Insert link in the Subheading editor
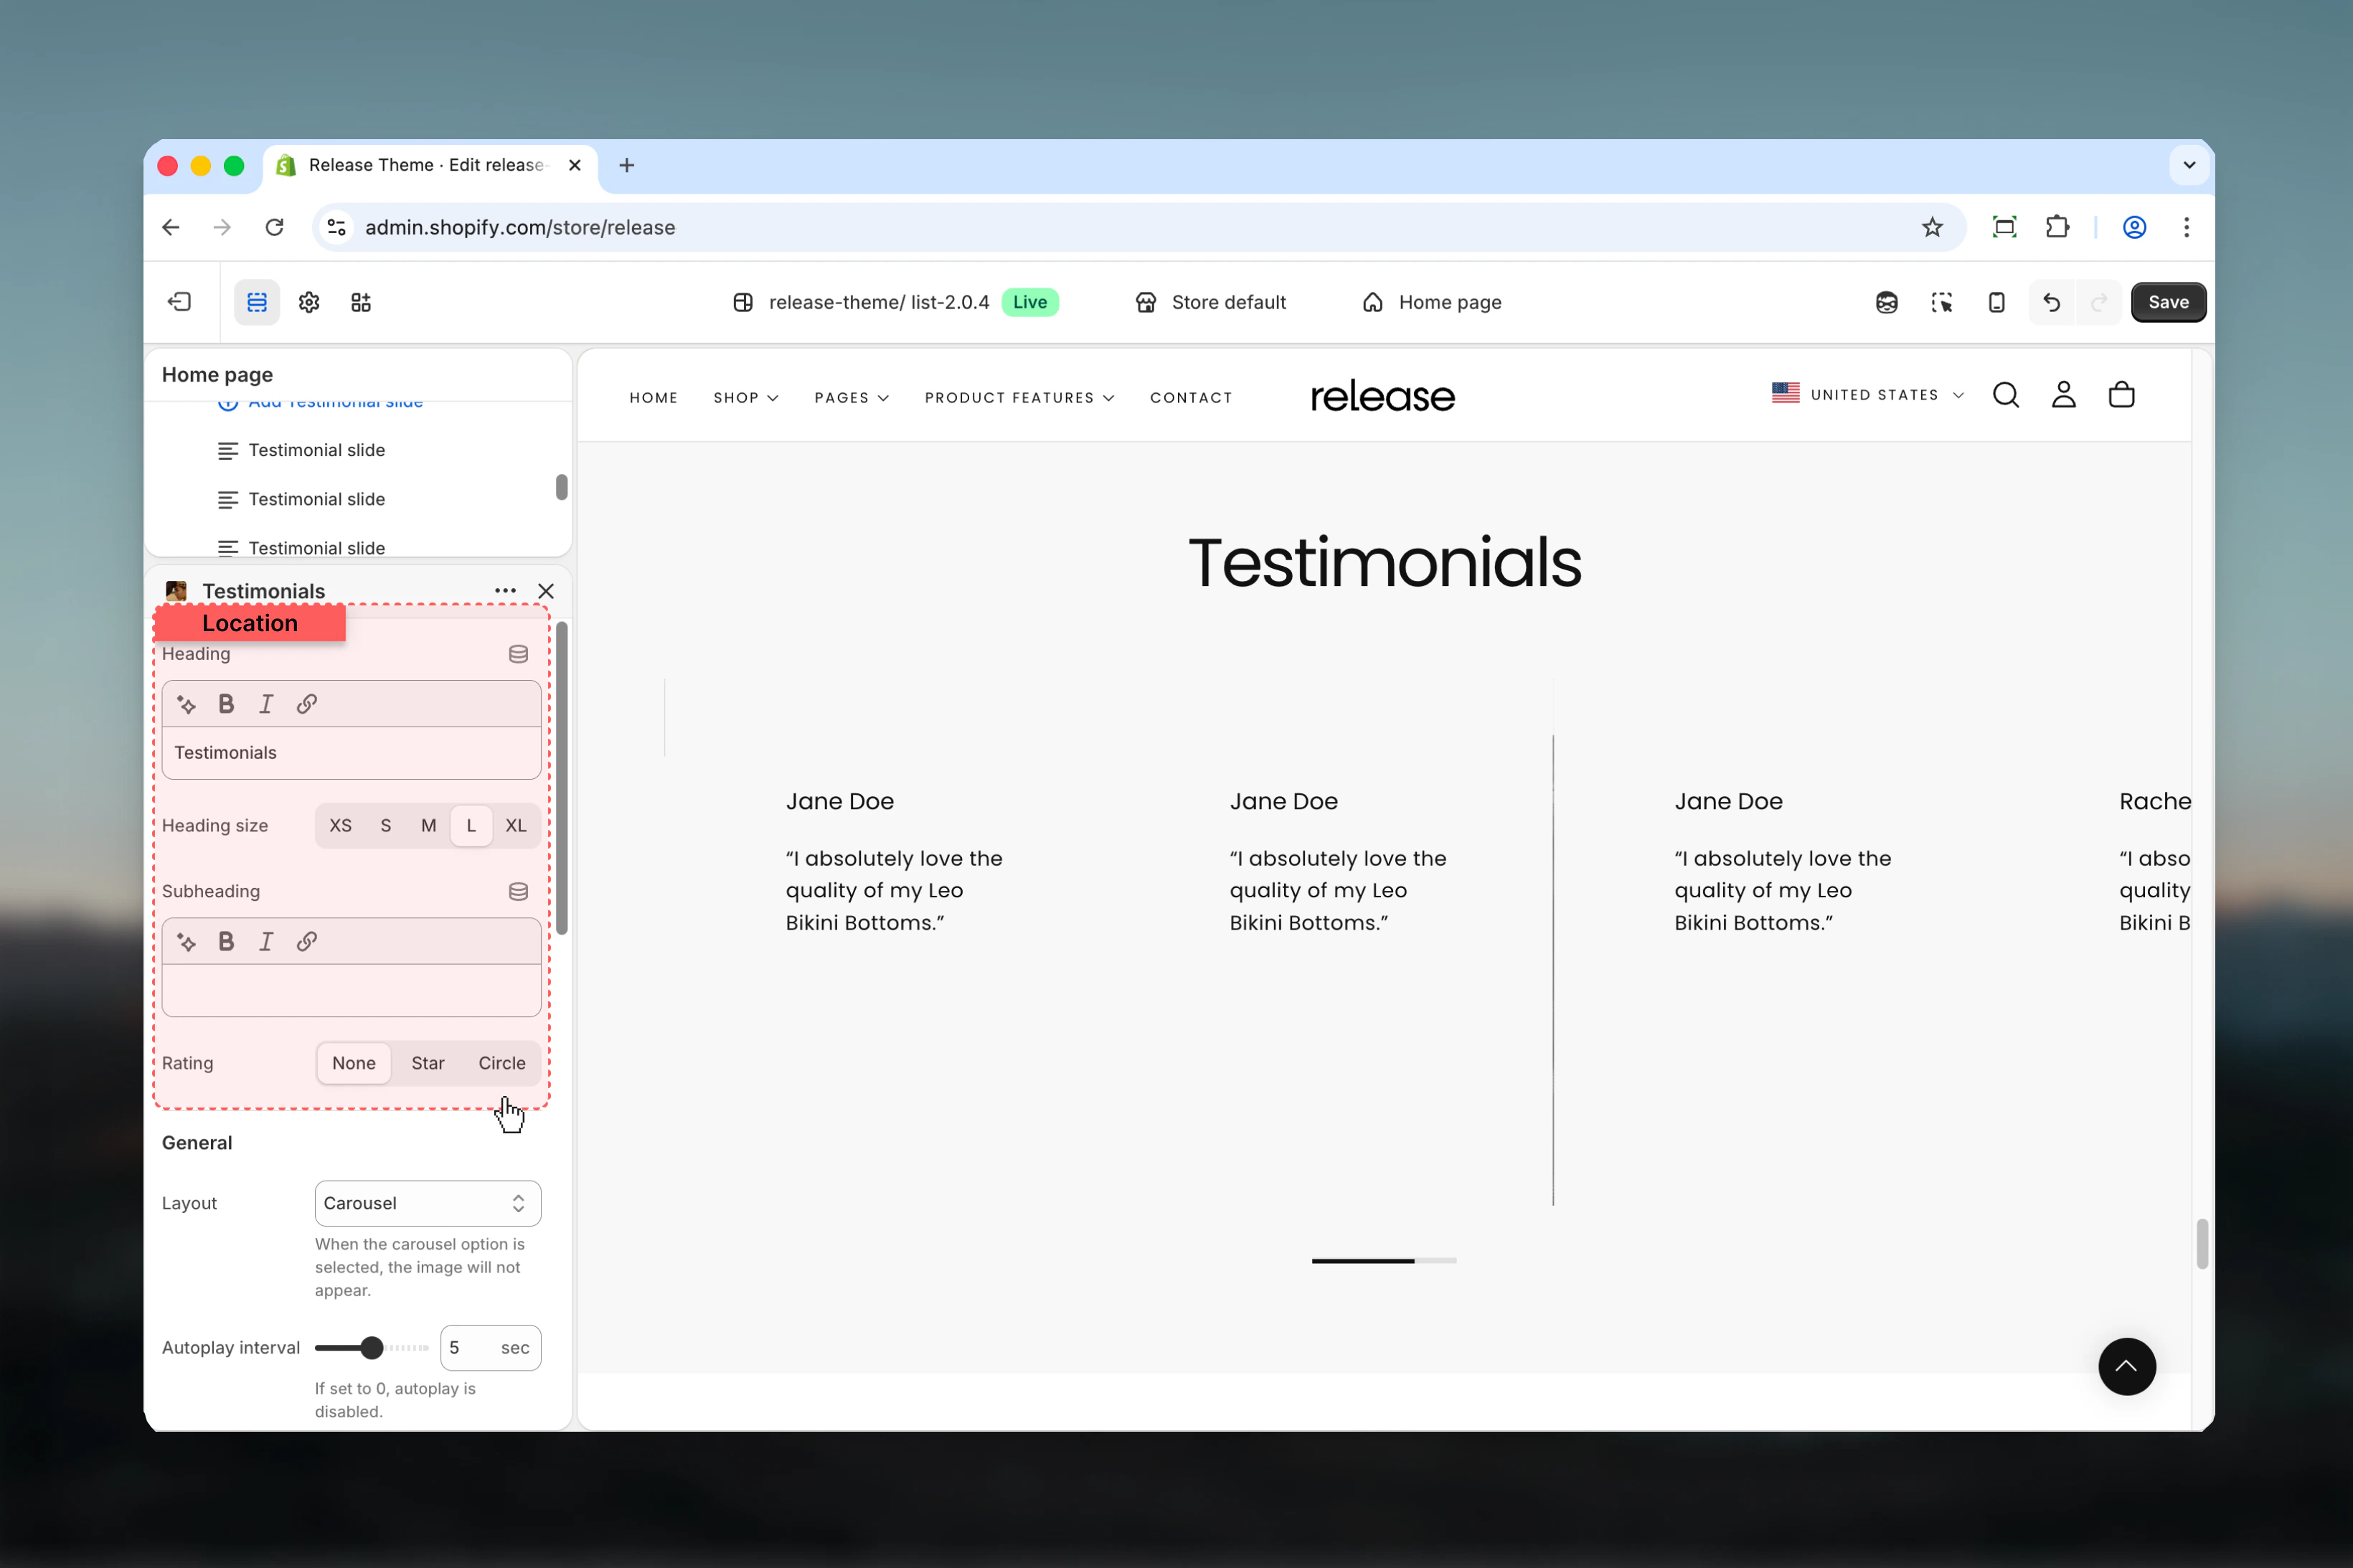This screenshot has height=1568, width=2353. click(x=307, y=941)
